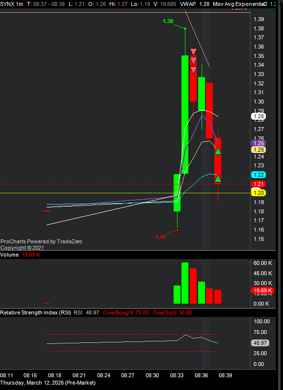Click the lowest red down-arrow sell marker

tap(193, 70)
